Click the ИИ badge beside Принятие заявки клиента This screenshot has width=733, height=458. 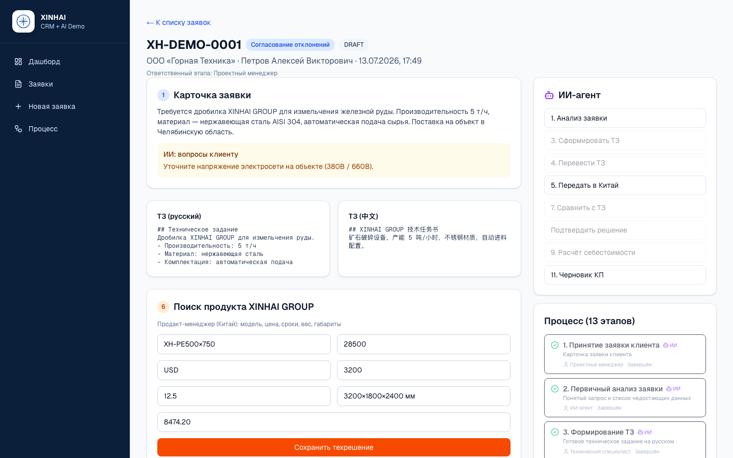[x=670, y=345]
